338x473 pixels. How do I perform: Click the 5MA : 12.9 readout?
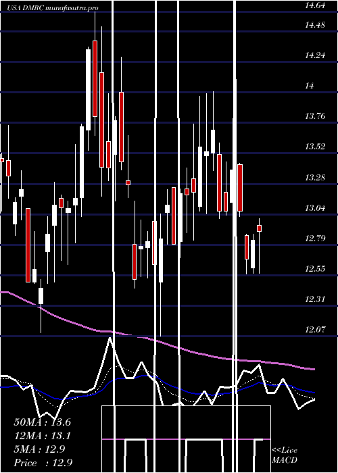(x=39, y=449)
